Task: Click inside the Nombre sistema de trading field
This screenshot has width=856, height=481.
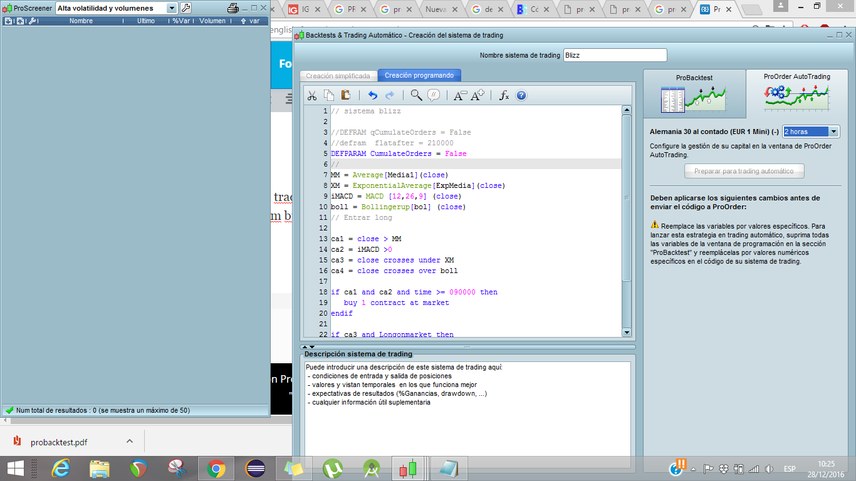Action: [x=615, y=54]
